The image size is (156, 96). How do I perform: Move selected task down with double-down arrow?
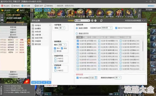pos(49,82)
